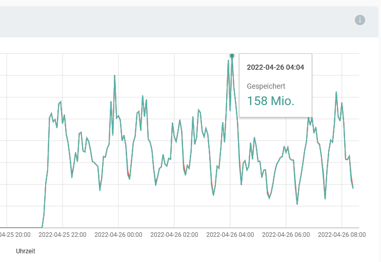381x262 pixels.
Task: Click the Uhrzeit axis title
Action: pyautogui.click(x=26, y=251)
